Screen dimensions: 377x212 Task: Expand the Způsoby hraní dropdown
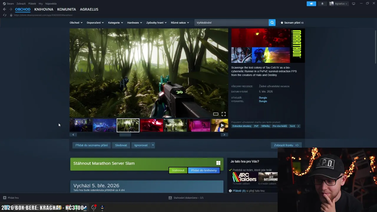(156, 23)
